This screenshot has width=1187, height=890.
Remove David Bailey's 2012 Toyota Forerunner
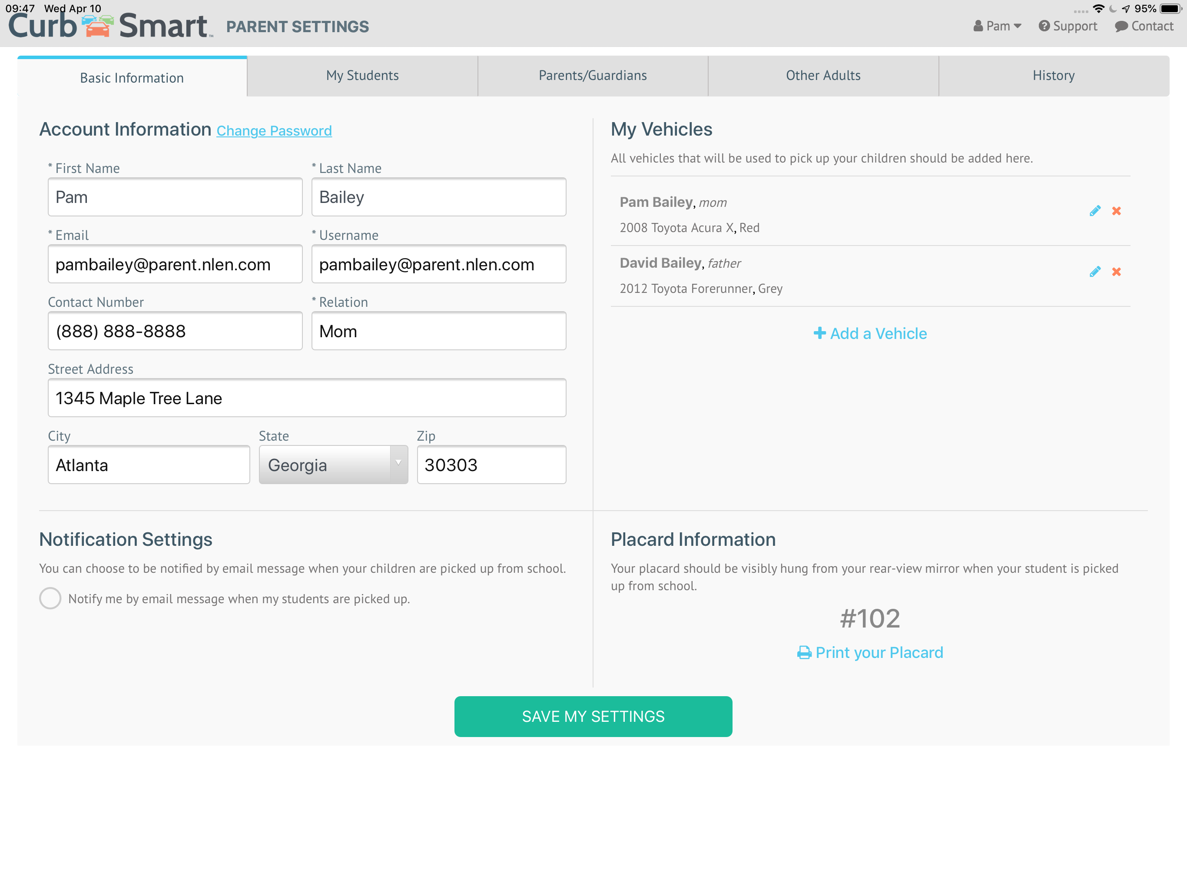1116,272
